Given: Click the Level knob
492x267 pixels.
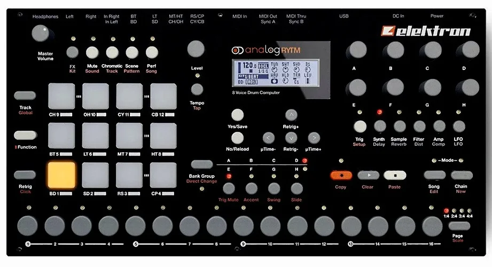Looking at the screenshot, I should tap(196, 49).
